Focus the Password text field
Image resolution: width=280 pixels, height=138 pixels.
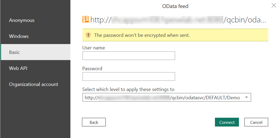pyautogui.click(x=129, y=77)
